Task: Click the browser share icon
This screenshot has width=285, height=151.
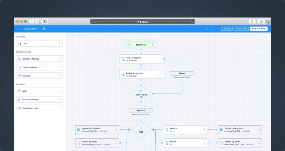Action: (x=252, y=21)
